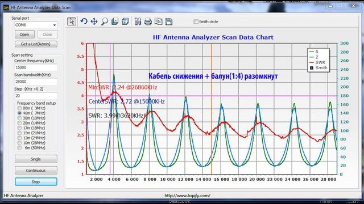Select the 6m (50MHz) band
This screenshot has width=364, height=204.
pyautogui.click(x=19, y=148)
